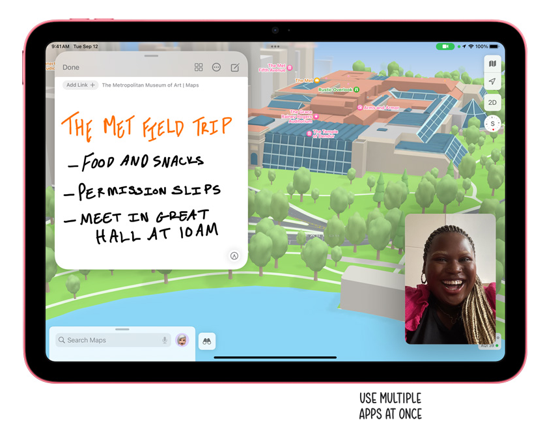Tap the markup pen icon in note
Screen dimensions: 558x428
[234, 255]
